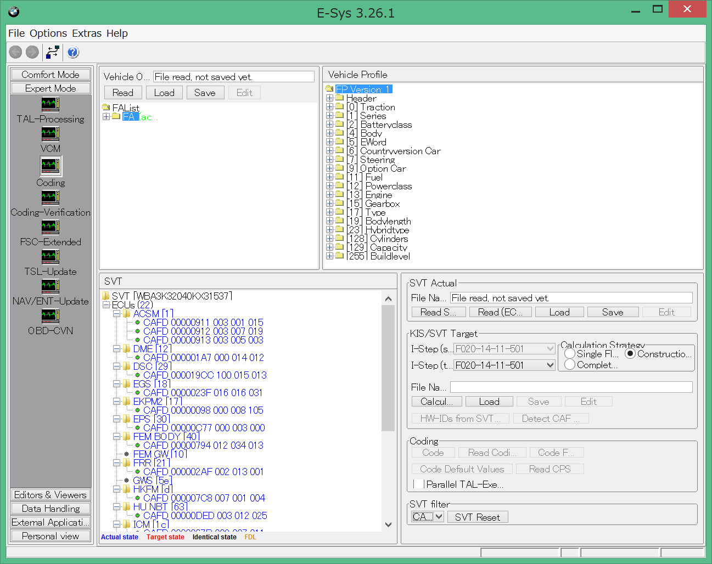Click Save button in Vehicle Order panel
The height and width of the screenshot is (564, 712).
click(205, 93)
